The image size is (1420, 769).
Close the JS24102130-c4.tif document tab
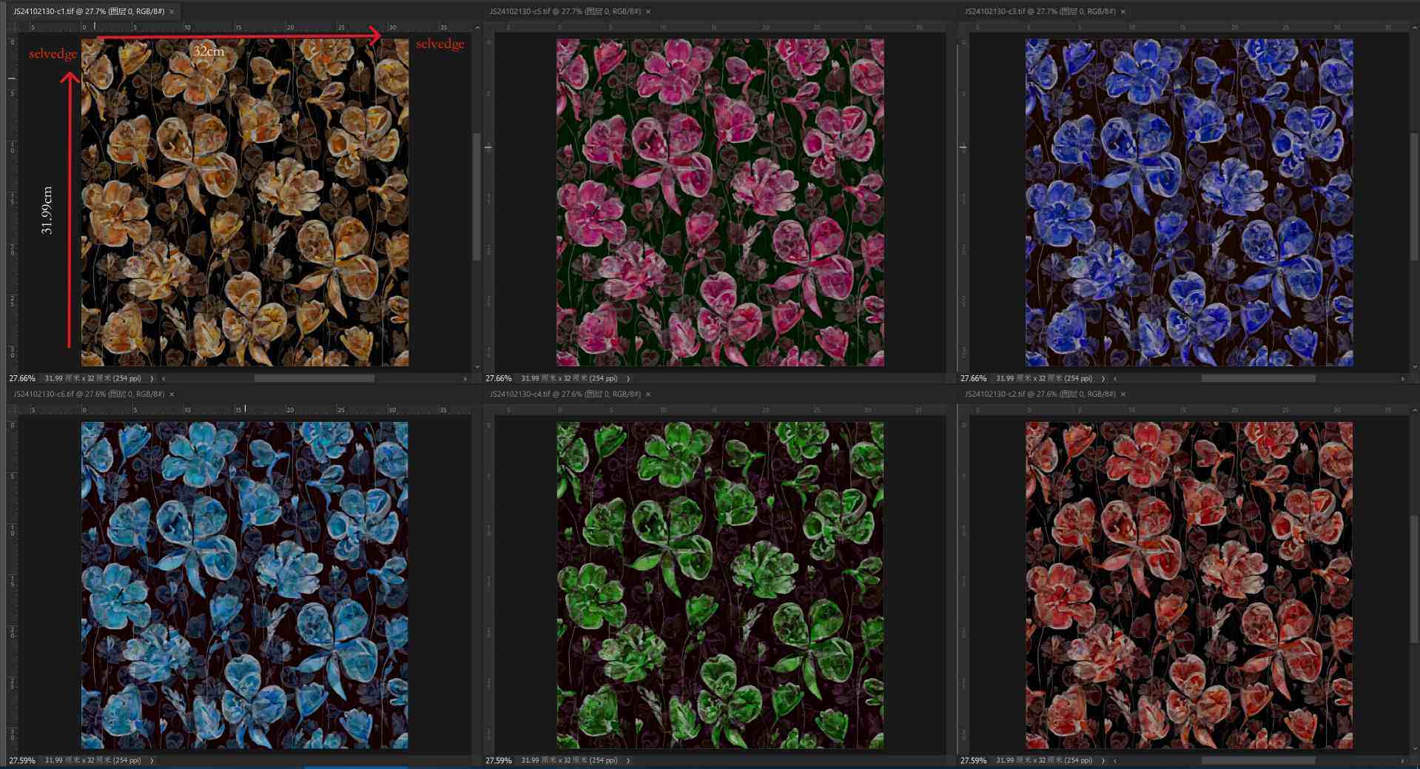(648, 394)
